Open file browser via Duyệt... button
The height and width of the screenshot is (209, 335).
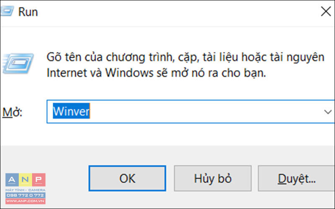[x=296, y=178]
